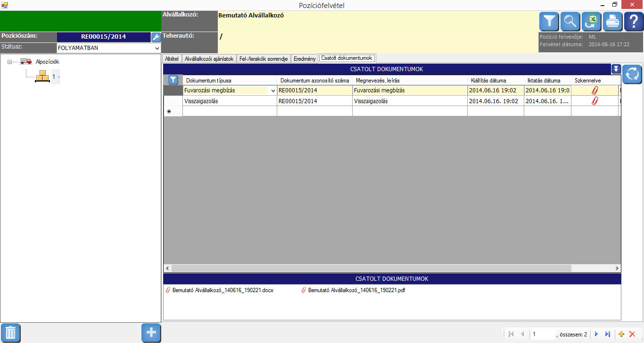The height and width of the screenshot is (343, 644).
Task: Select the pallet boxes sub-position icon
Action: tap(42, 76)
